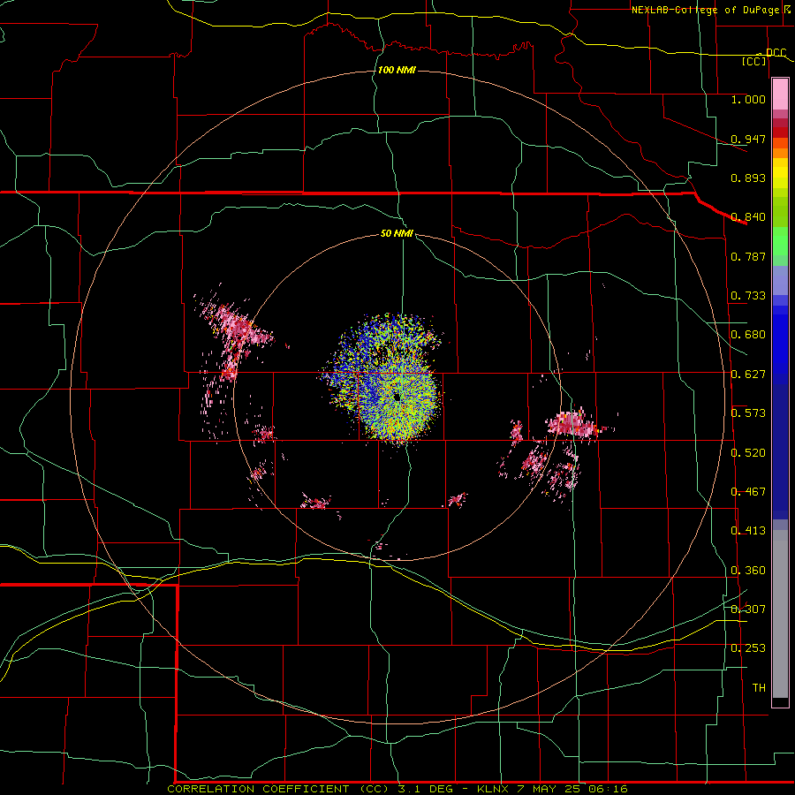The height and width of the screenshot is (795, 795).
Task: Select the 0.680 scale value
Action: point(748,335)
